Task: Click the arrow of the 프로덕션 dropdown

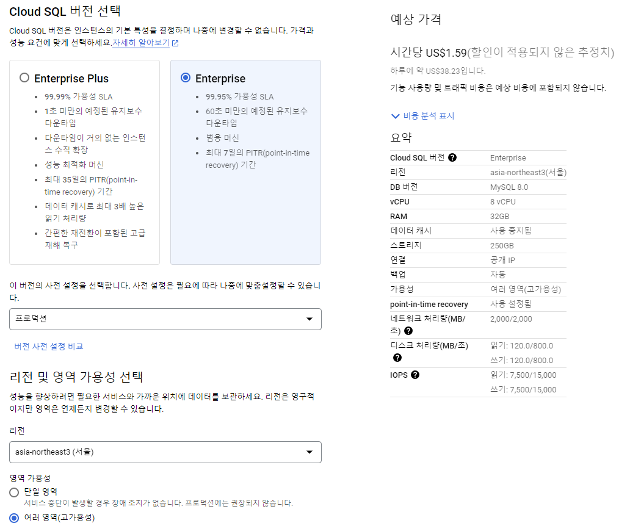Action: pyautogui.click(x=310, y=319)
